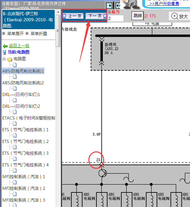
Task: Click the sidebar scrollbar thumb
Action: pyautogui.click(x=58, y=31)
